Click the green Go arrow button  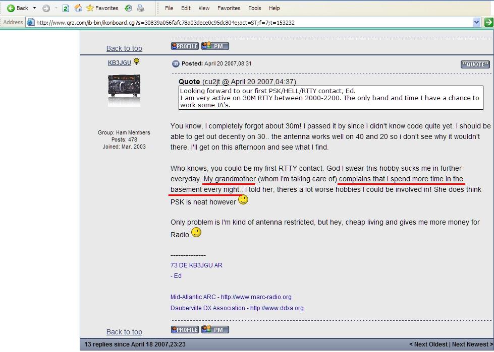[488, 22]
